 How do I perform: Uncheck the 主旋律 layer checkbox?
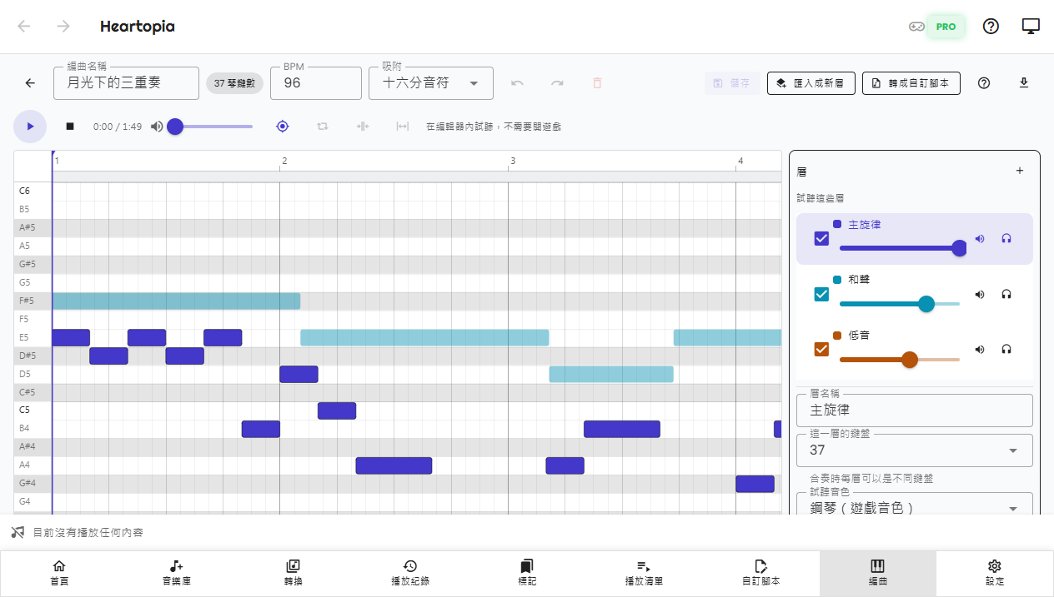(821, 239)
